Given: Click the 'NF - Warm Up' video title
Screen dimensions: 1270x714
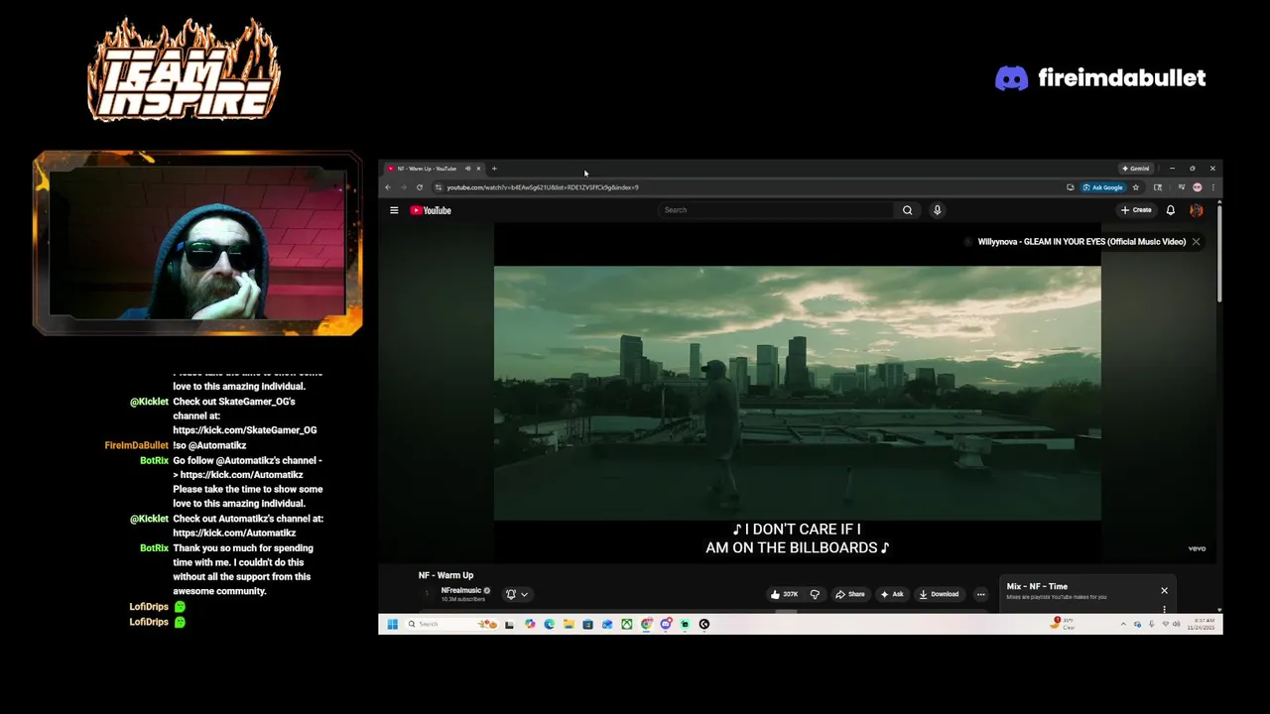Looking at the screenshot, I should [x=445, y=575].
